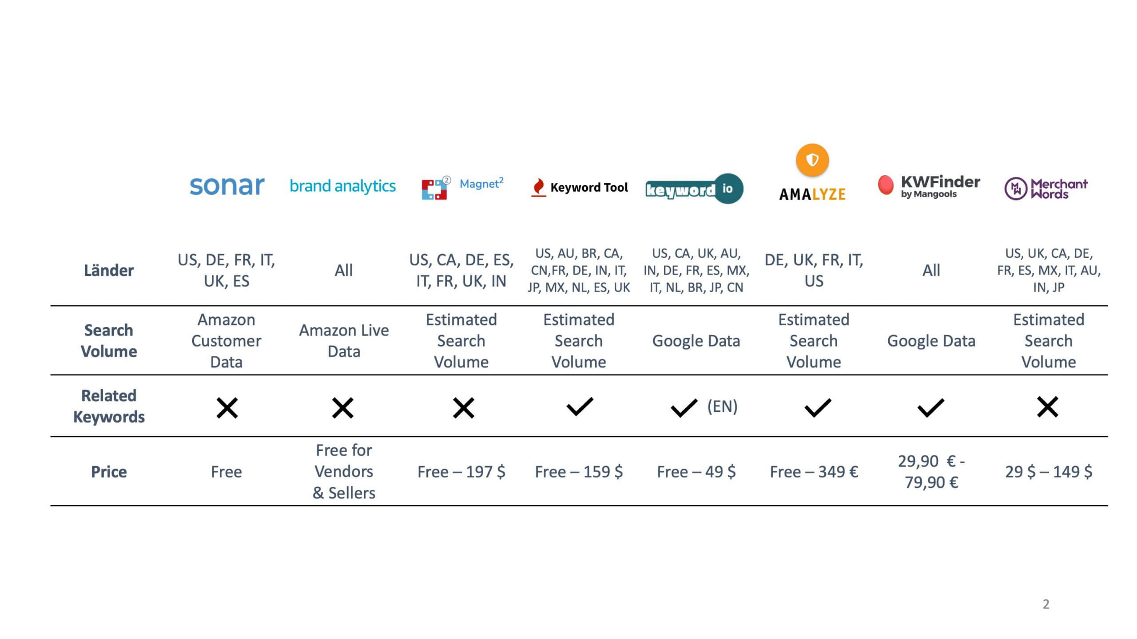
Task: Click the 'Amazon Live Data' cell
Action: coord(344,341)
